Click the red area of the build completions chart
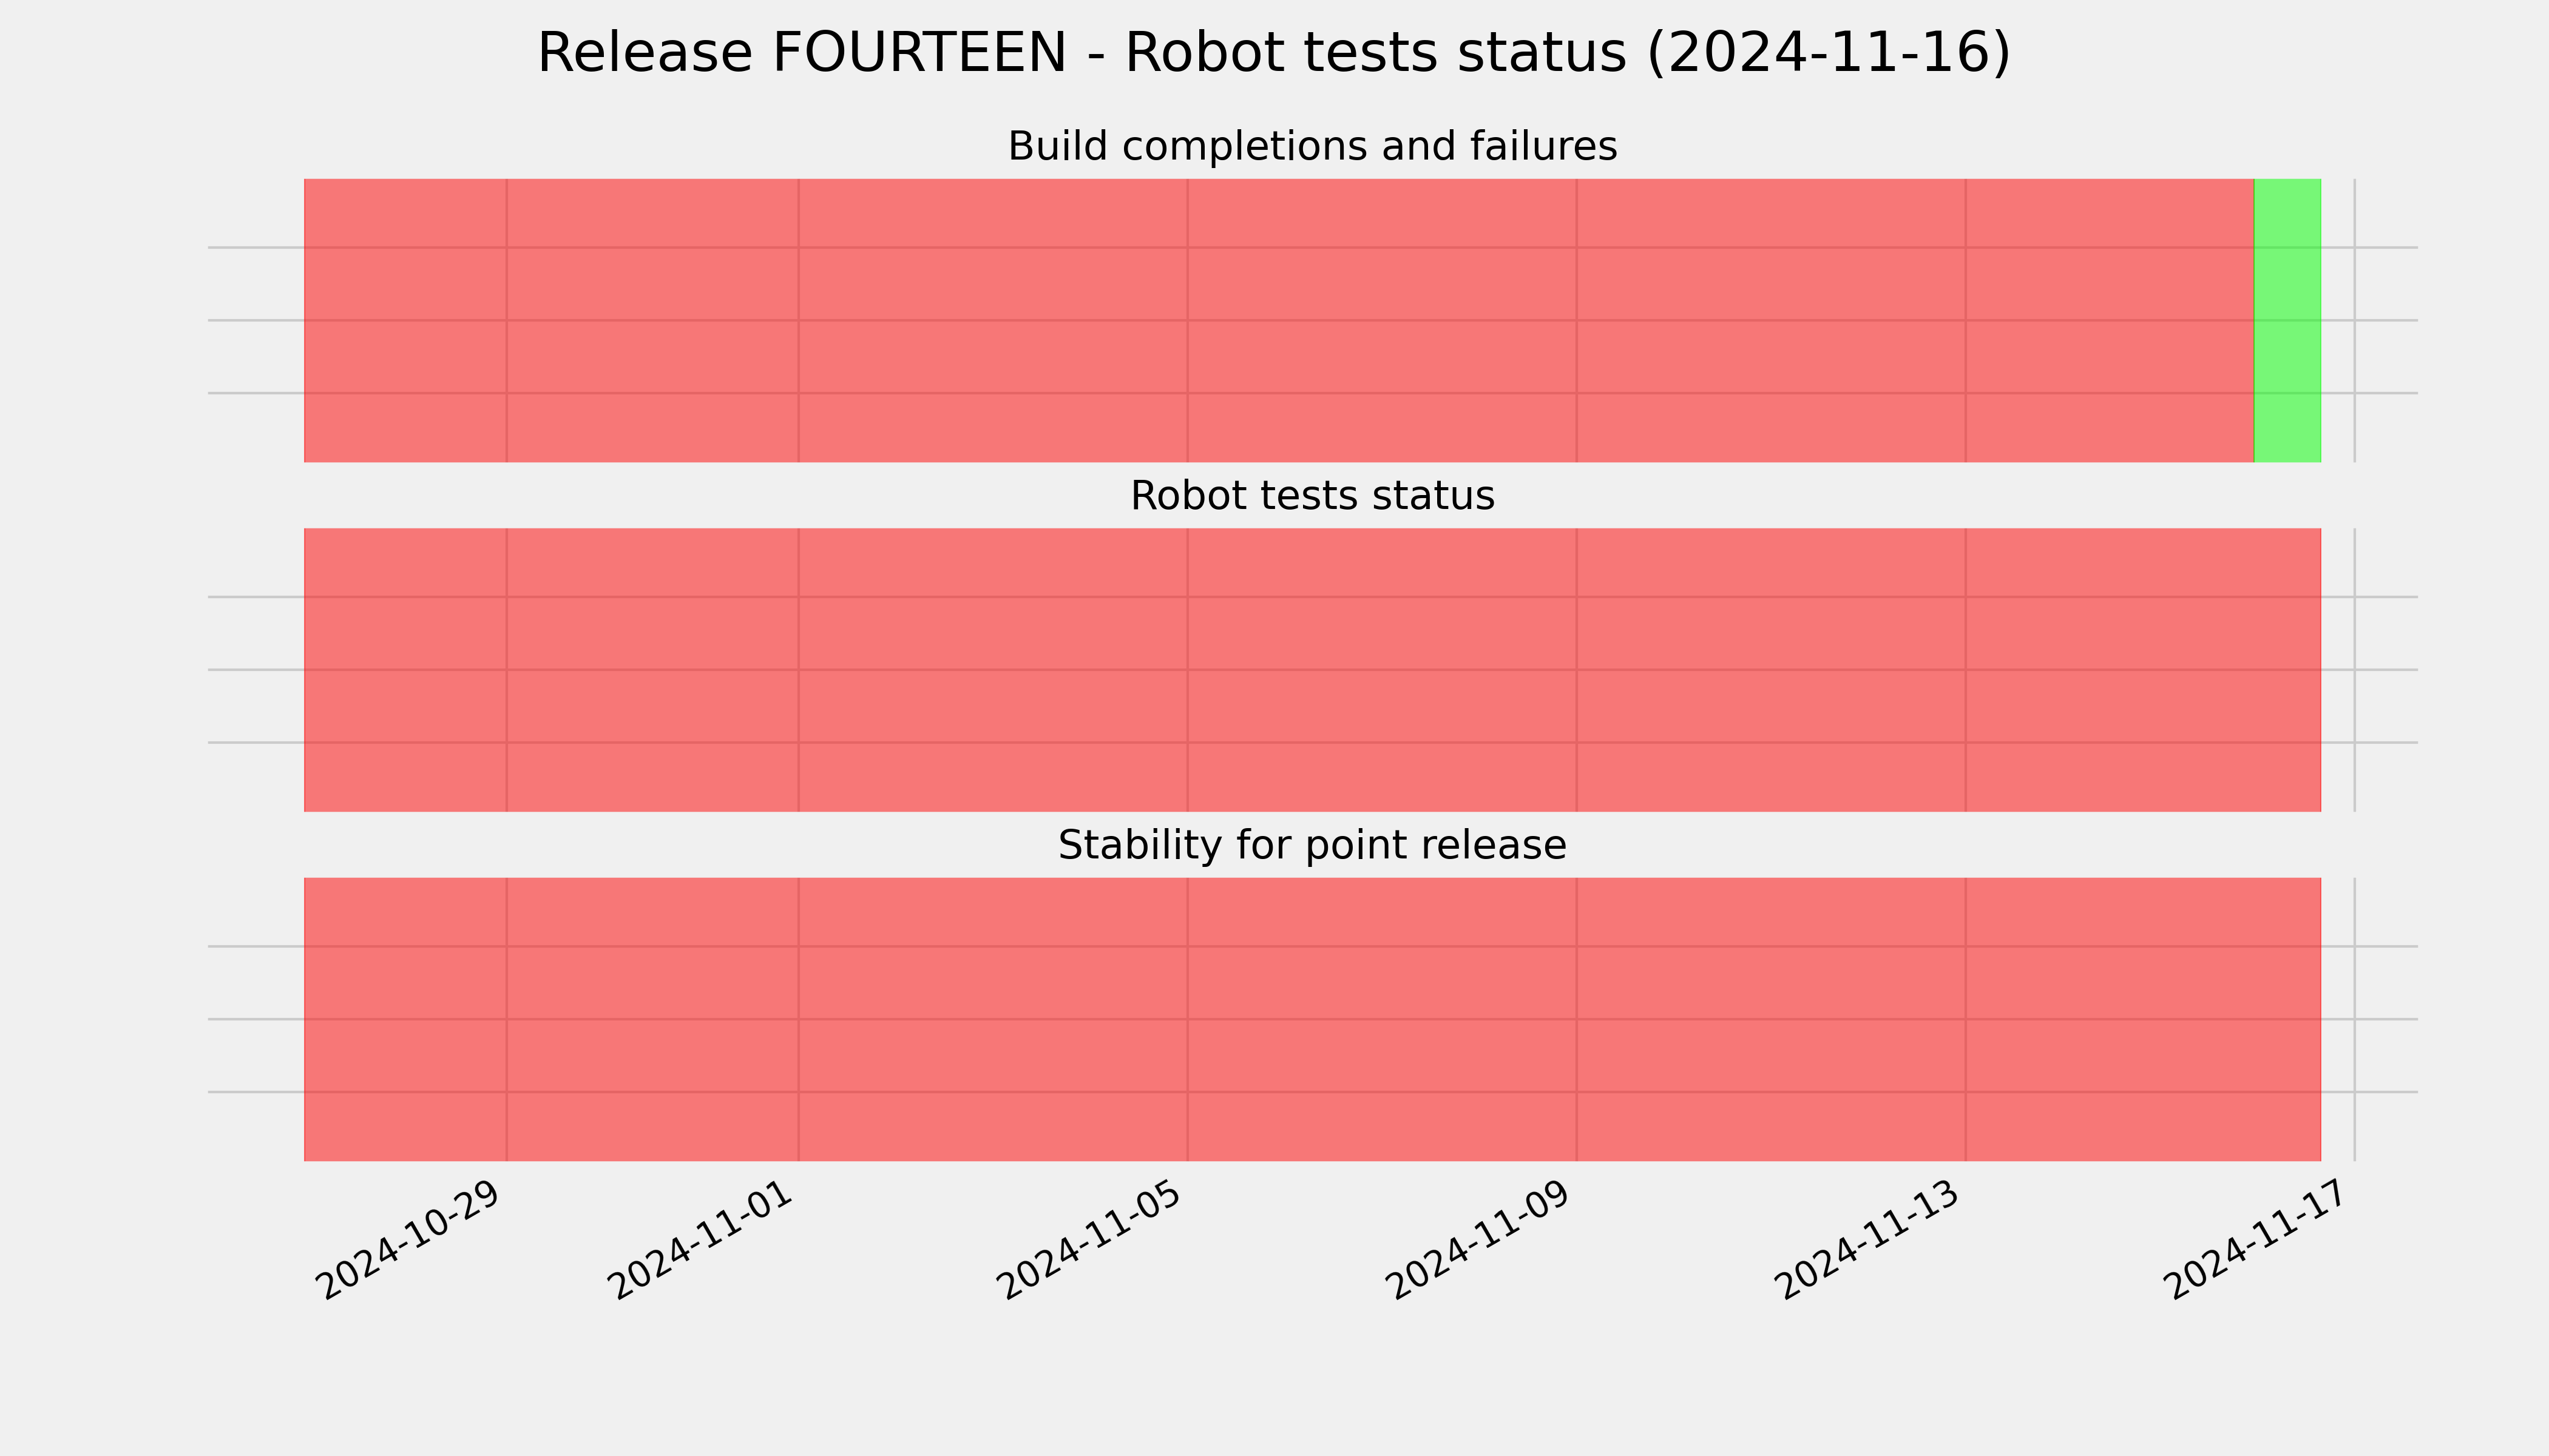 tap(1279, 320)
